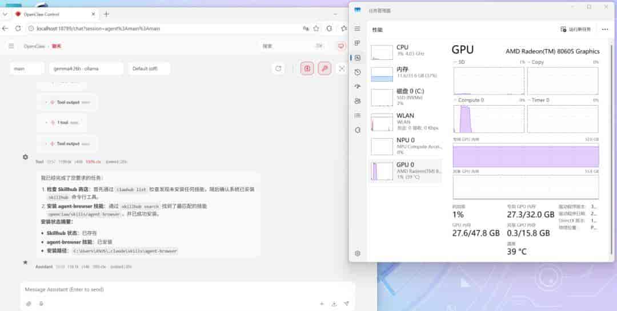Image resolution: width=617 pixels, height=311 pixels.
Task: Open a new browser tab
Action: [106, 14]
